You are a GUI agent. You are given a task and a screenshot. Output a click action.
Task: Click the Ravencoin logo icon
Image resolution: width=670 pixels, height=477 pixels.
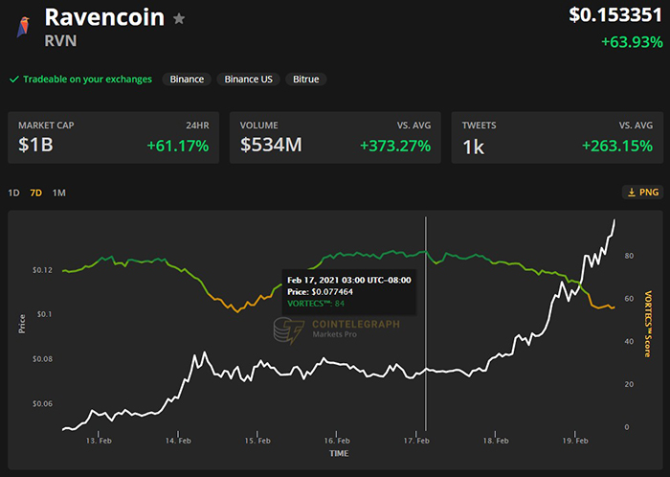[x=22, y=27]
